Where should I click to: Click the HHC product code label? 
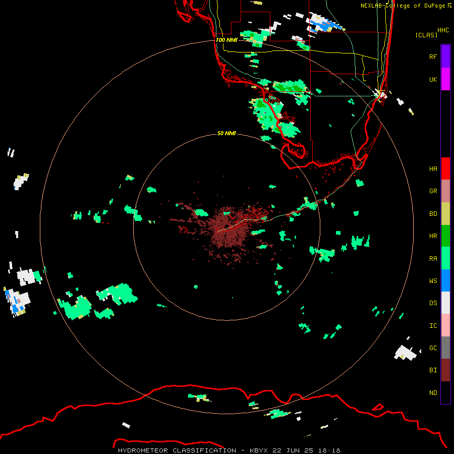coord(443,30)
